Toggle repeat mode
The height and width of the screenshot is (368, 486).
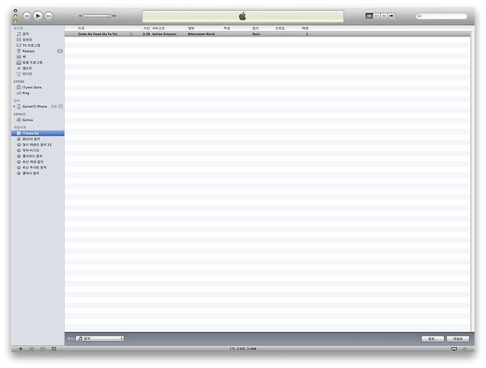[43, 349]
